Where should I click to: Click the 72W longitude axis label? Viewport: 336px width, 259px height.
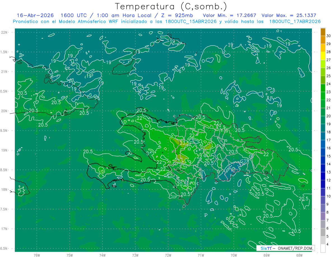point(168,255)
